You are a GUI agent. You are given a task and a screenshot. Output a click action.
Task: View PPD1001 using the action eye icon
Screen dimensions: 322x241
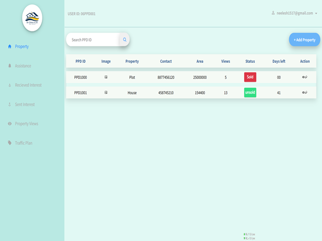click(304, 92)
